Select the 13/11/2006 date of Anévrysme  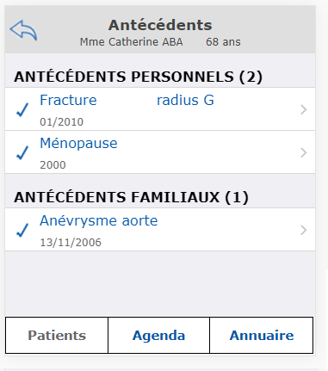click(x=71, y=243)
